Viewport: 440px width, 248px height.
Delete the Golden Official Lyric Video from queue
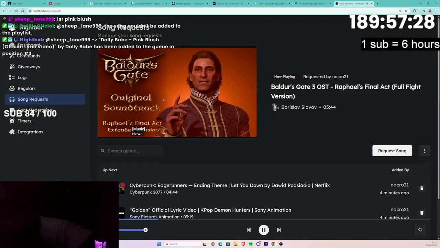coord(422,213)
